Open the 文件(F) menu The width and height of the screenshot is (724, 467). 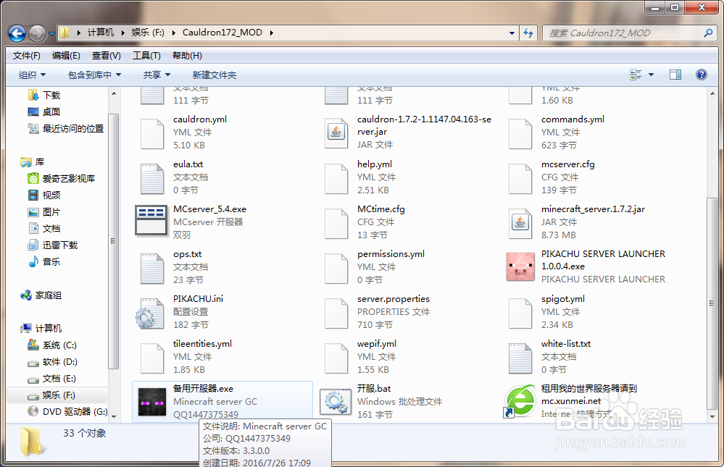pos(26,55)
